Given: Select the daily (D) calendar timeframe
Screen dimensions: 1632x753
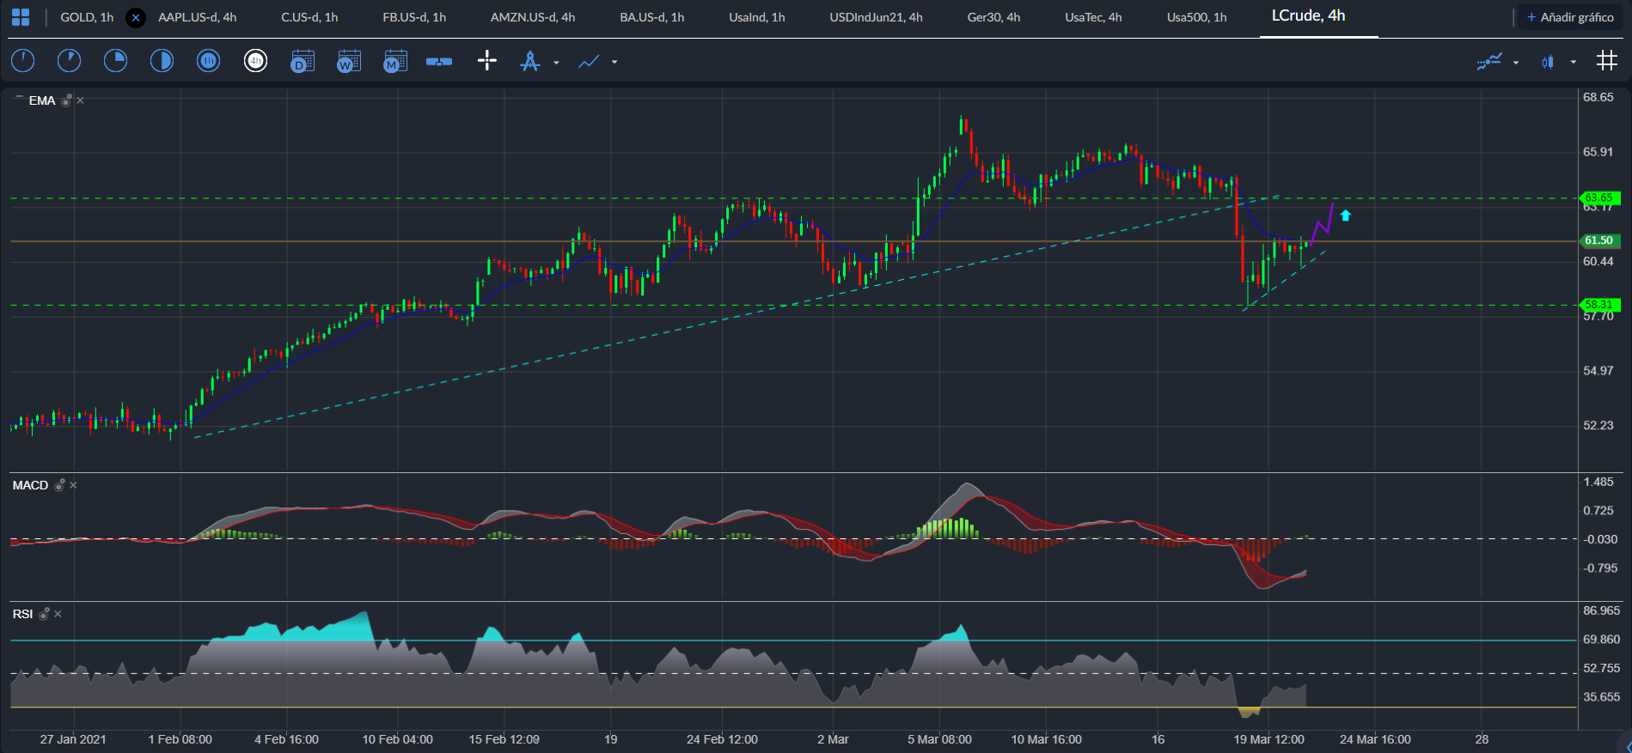Looking at the screenshot, I should pos(303,61).
